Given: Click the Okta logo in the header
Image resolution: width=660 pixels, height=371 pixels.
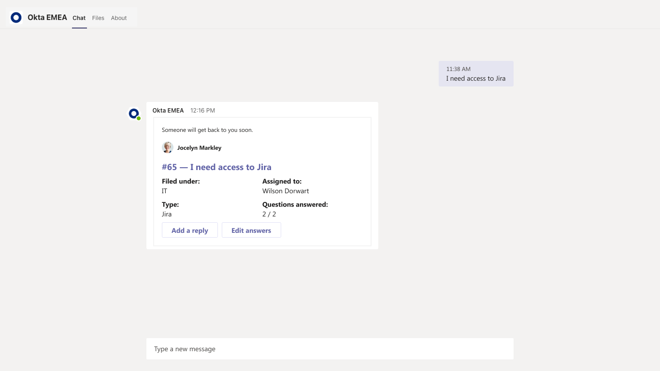Looking at the screenshot, I should pos(16,18).
